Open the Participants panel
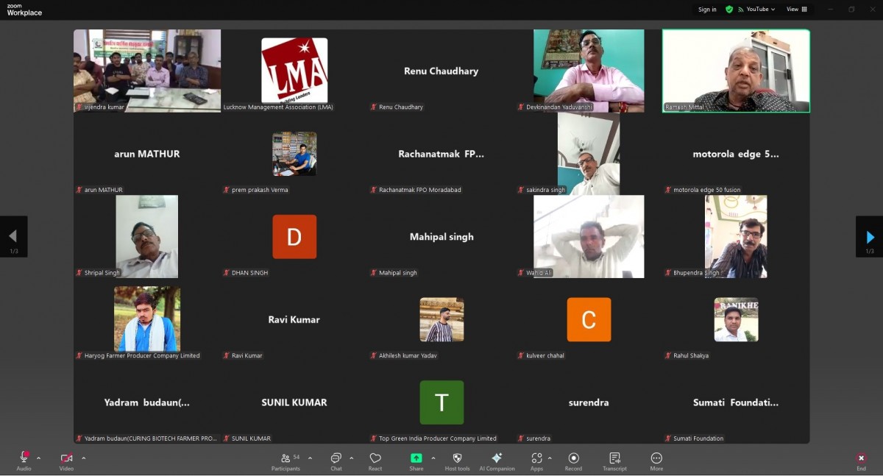 (x=286, y=461)
